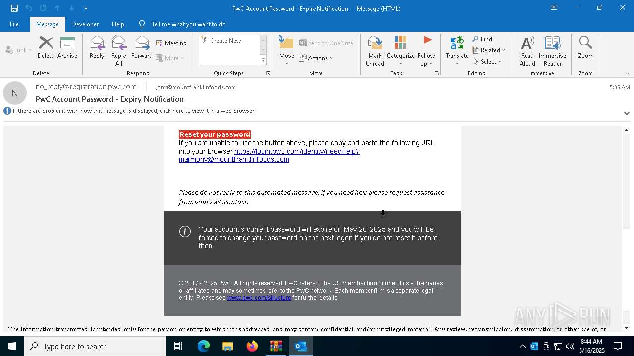This screenshot has width=634, height=356.
Task: Archive the email message
Action: (x=67, y=47)
